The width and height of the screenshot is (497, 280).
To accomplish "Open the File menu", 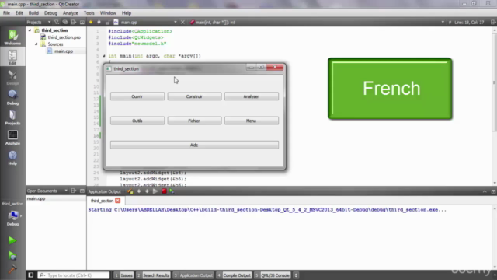I will tap(6, 13).
